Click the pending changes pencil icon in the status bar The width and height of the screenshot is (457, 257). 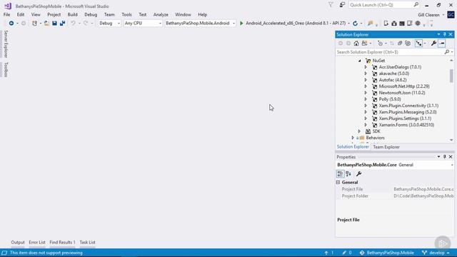[x=344, y=253]
